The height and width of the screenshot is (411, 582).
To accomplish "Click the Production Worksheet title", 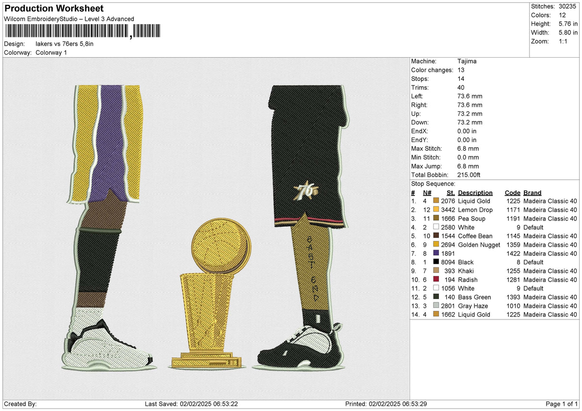I will point(54,9).
